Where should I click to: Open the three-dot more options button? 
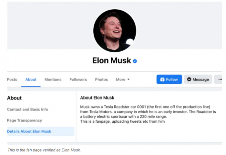point(220,79)
